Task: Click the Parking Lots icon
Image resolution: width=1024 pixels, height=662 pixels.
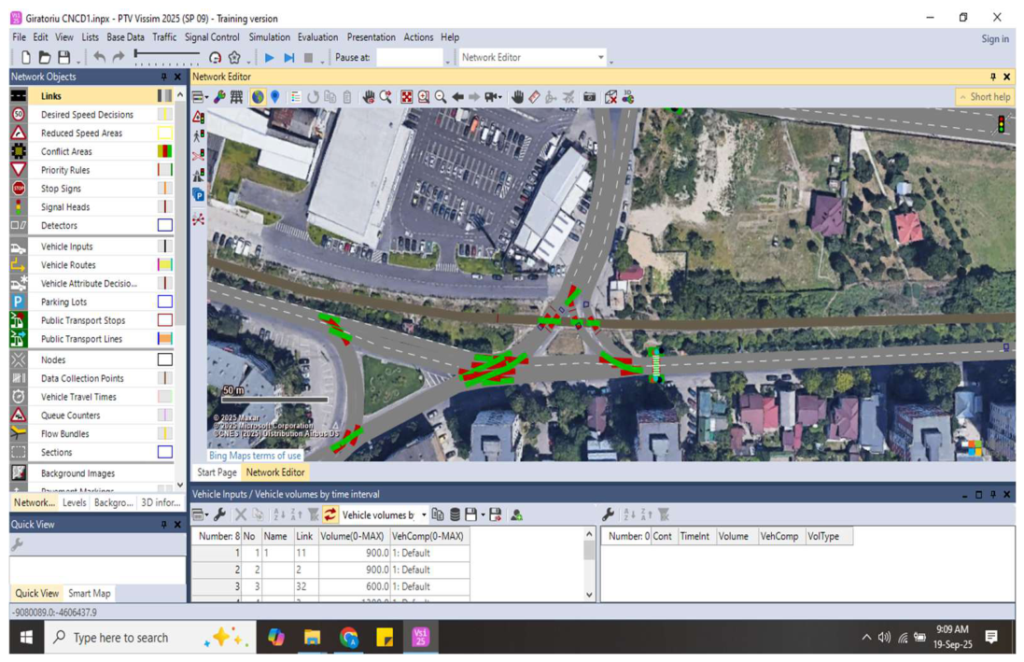Action: pyautogui.click(x=19, y=302)
